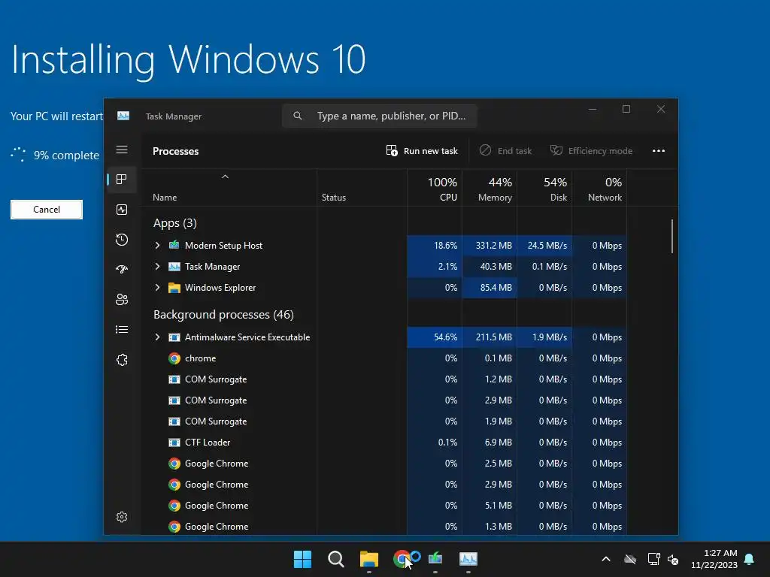
Task: Open Task Manager settings gear icon
Action: 122,517
